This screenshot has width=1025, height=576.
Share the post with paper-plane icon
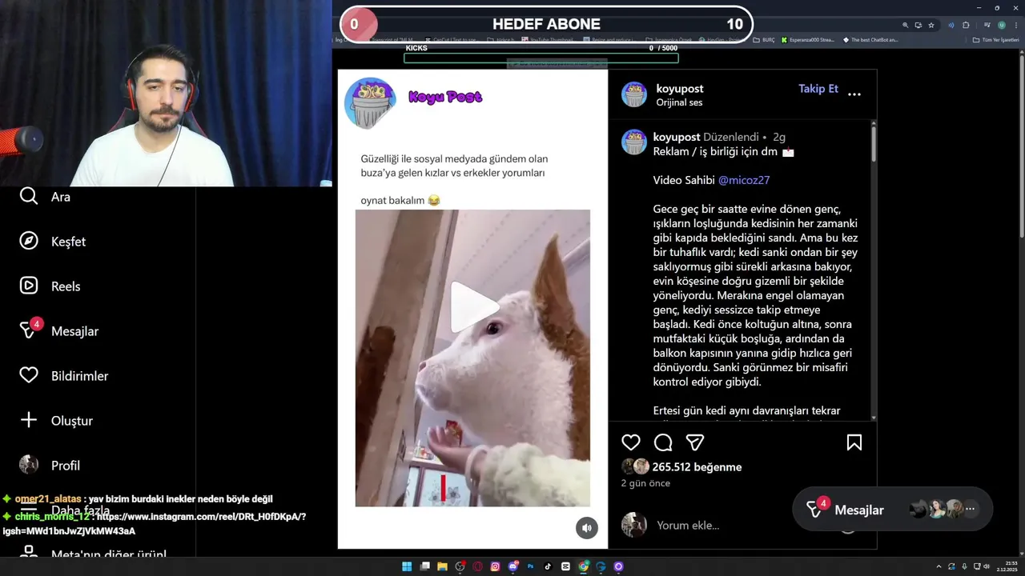pos(695,442)
